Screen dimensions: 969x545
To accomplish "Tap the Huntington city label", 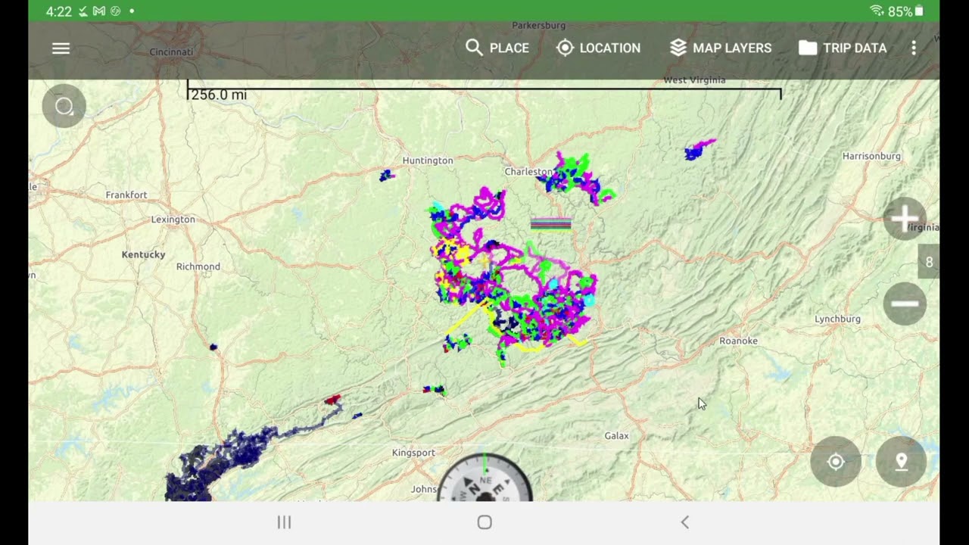I will [x=428, y=160].
